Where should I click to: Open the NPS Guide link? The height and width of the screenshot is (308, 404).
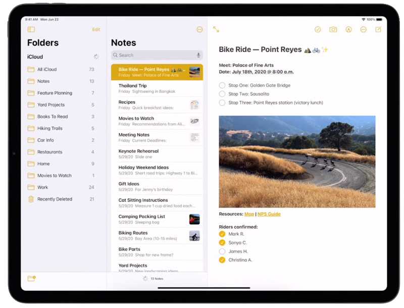click(x=269, y=214)
